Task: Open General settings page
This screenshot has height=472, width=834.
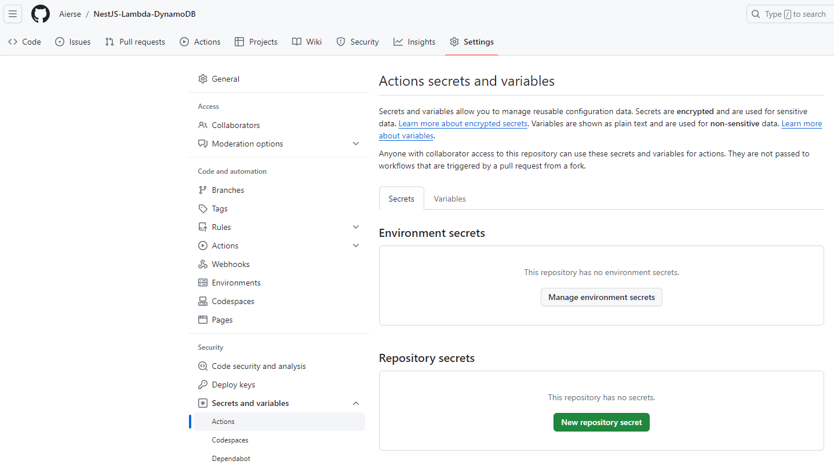Action: [279, 79]
